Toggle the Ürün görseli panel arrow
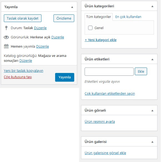This screenshot has height=162, width=161. [152, 111]
